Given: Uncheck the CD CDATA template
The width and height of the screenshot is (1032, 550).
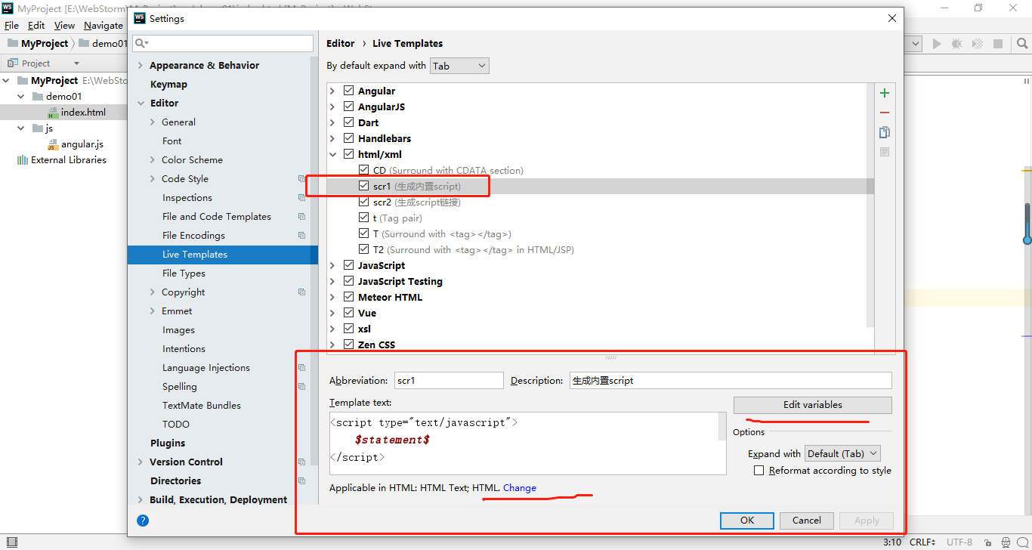Looking at the screenshot, I should point(364,170).
